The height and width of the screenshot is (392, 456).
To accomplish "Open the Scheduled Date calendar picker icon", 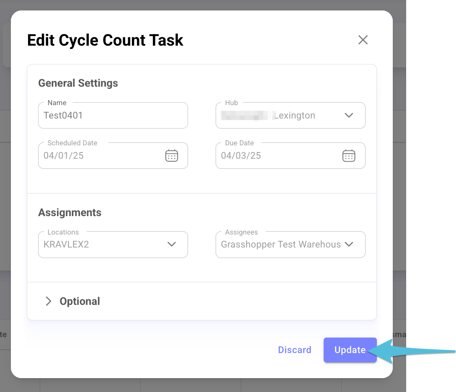I will [172, 155].
